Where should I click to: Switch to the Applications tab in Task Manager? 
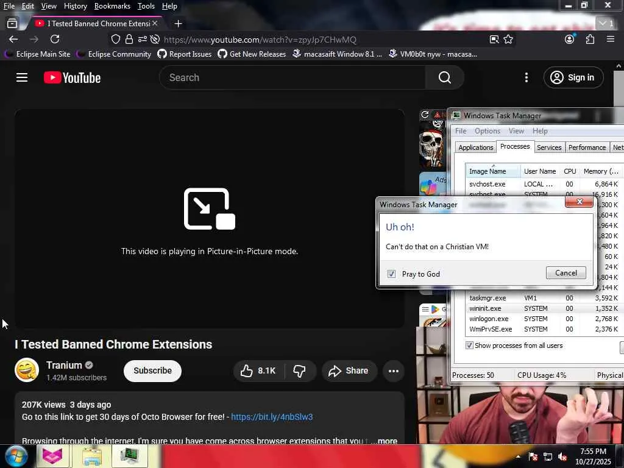click(475, 147)
